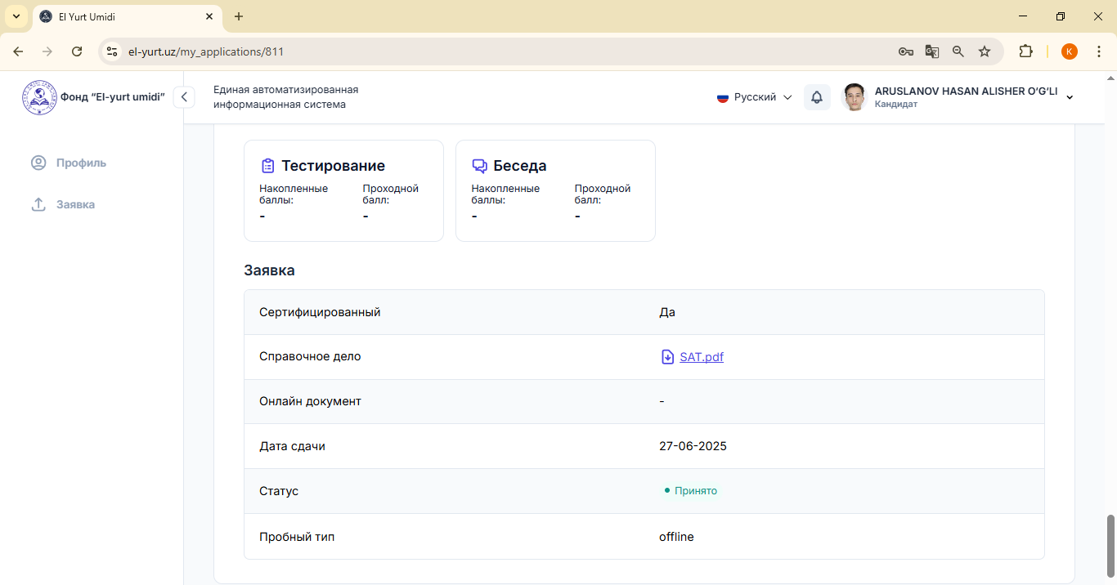This screenshot has height=585, width=1117.
Task: Open a new browser tab
Action: tap(239, 16)
